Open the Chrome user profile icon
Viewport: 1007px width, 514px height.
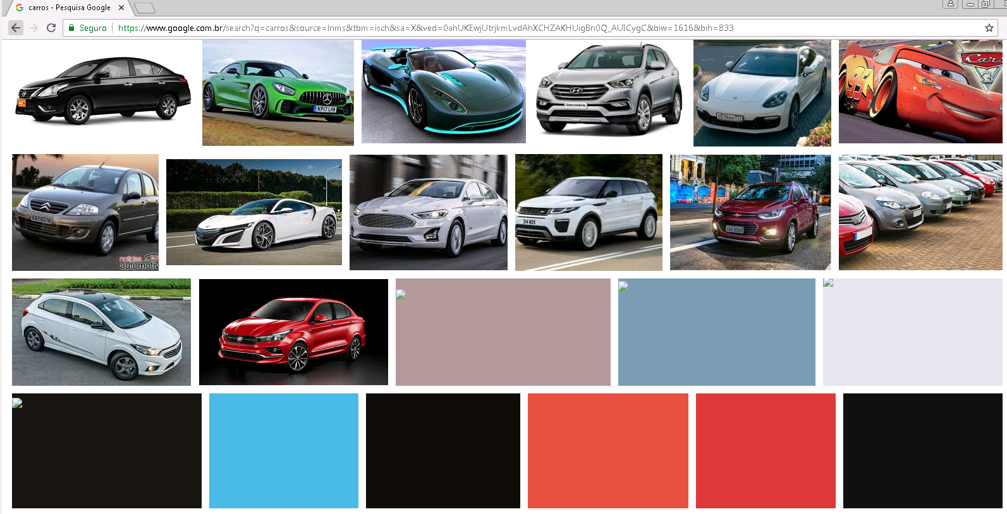(x=950, y=4)
